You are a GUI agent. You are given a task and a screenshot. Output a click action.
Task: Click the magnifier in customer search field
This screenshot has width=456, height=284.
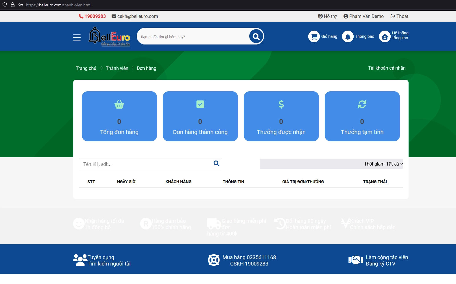click(216, 164)
